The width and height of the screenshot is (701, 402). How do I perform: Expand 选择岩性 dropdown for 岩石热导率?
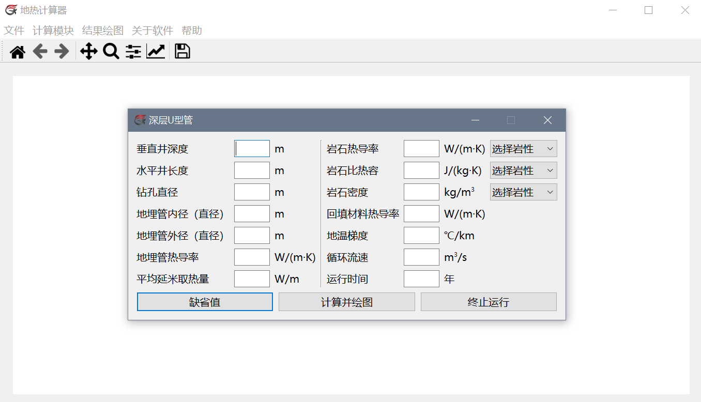(524, 149)
